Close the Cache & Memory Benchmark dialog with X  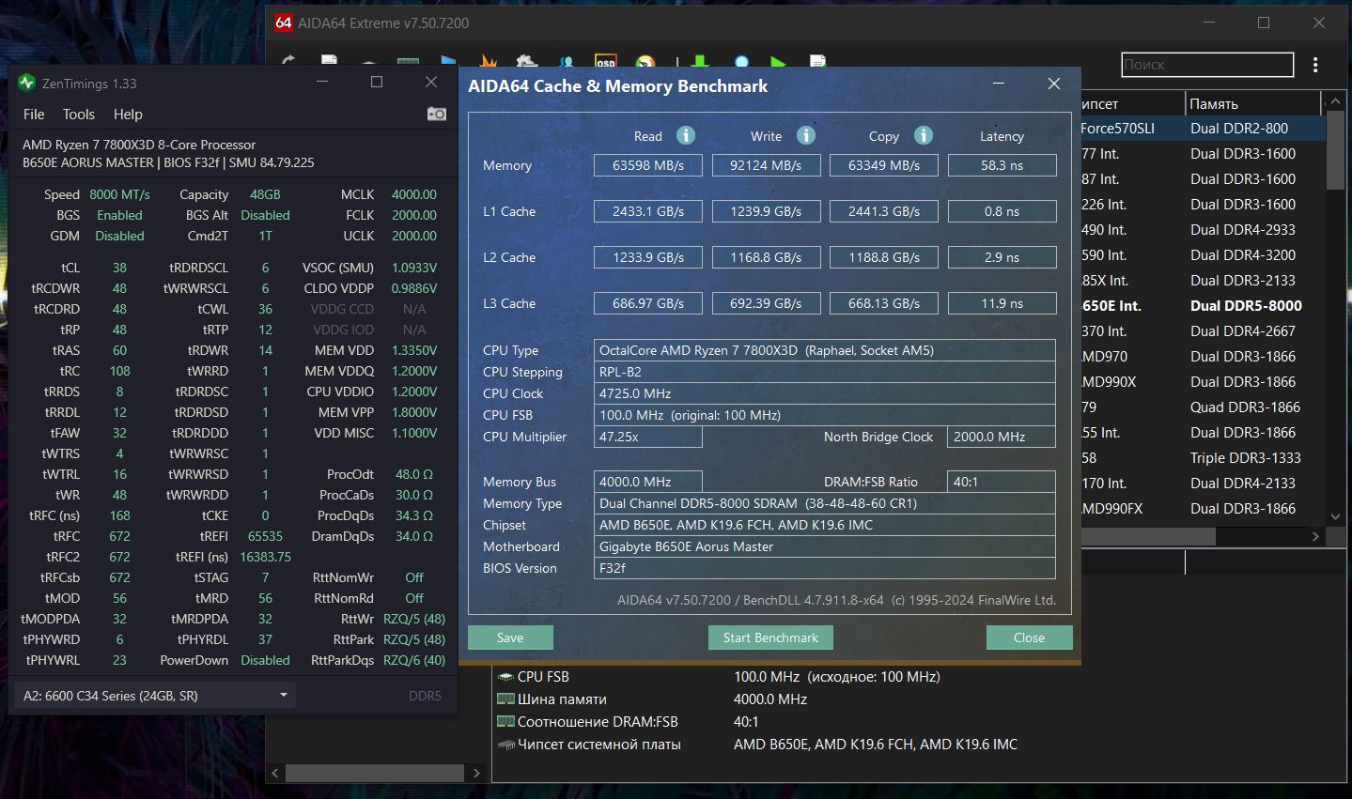(1054, 85)
